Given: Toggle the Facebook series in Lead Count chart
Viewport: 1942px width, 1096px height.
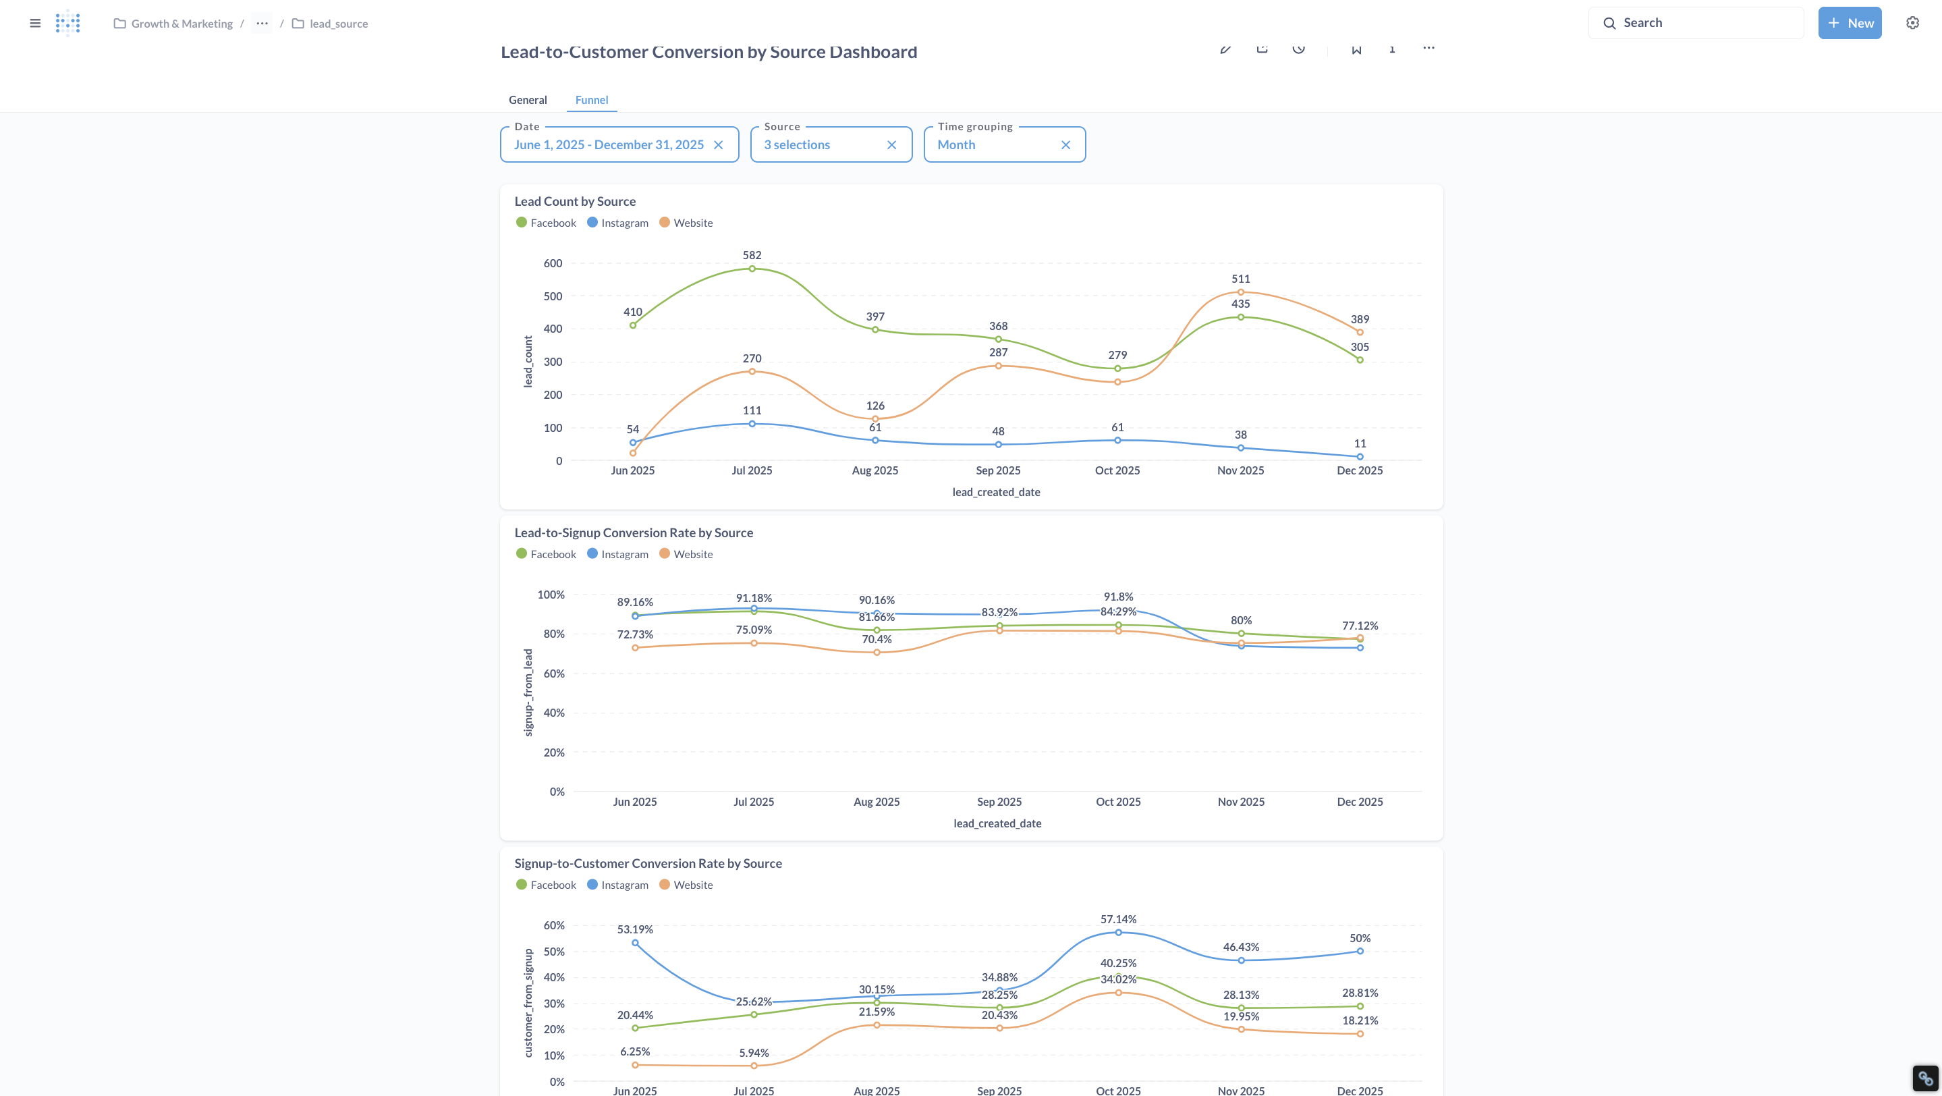Looking at the screenshot, I should click(546, 222).
